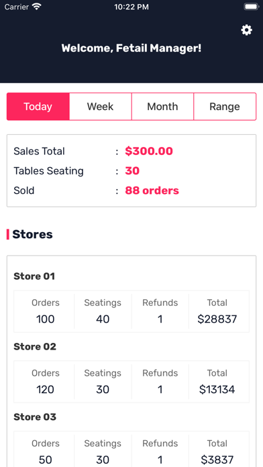Tap the Wi-Fi status icon
Viewport: 263px width, 467px height.
(37, 7)
